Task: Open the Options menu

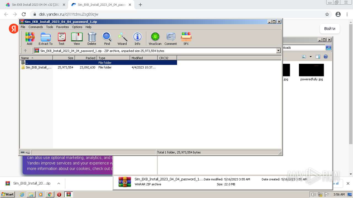Action: click(x=77, y=27)
